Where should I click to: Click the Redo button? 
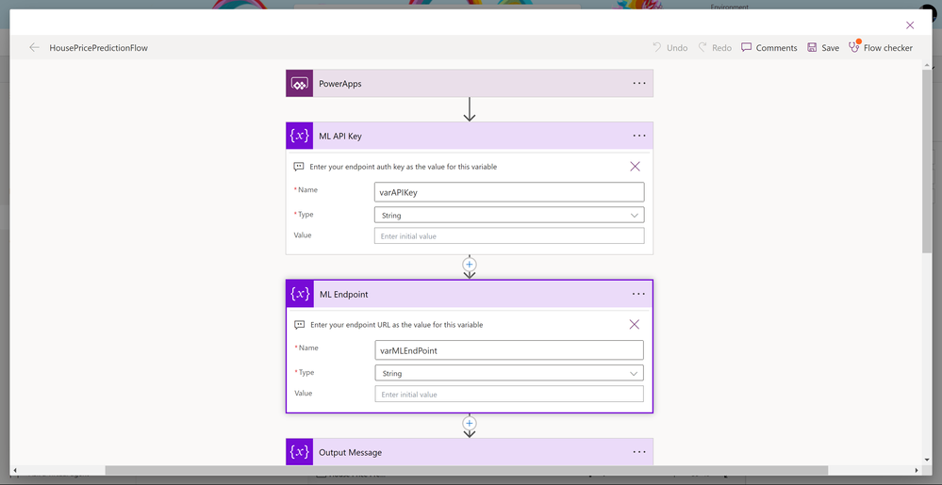coord(715,47)
